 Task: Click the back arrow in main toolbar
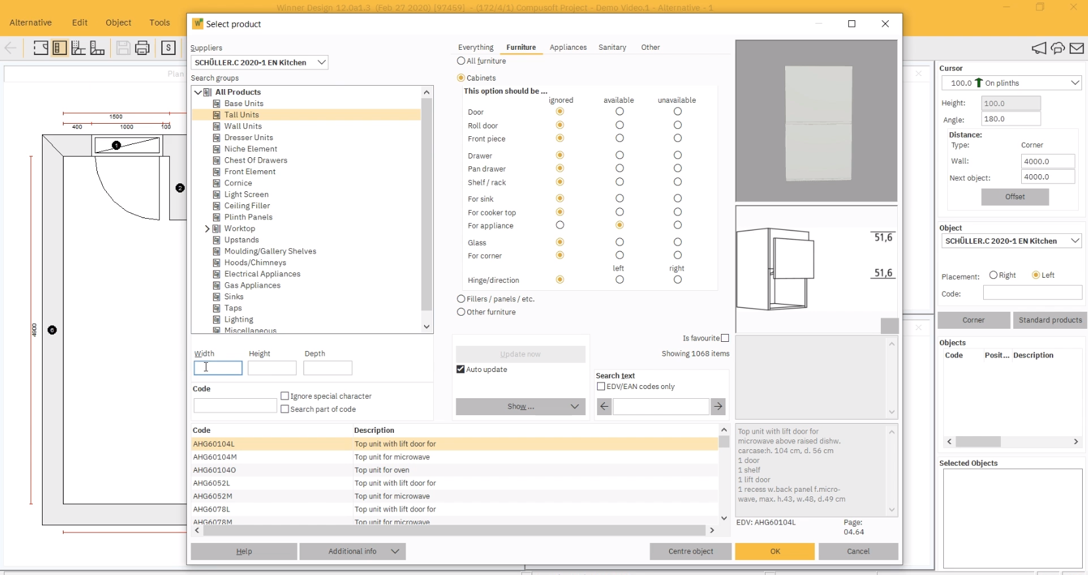click(10, 48)
